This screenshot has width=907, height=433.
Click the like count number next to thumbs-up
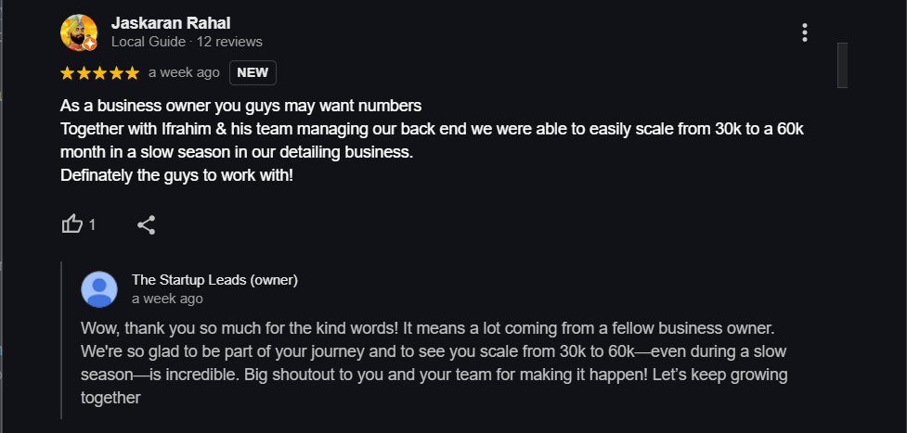92,224
